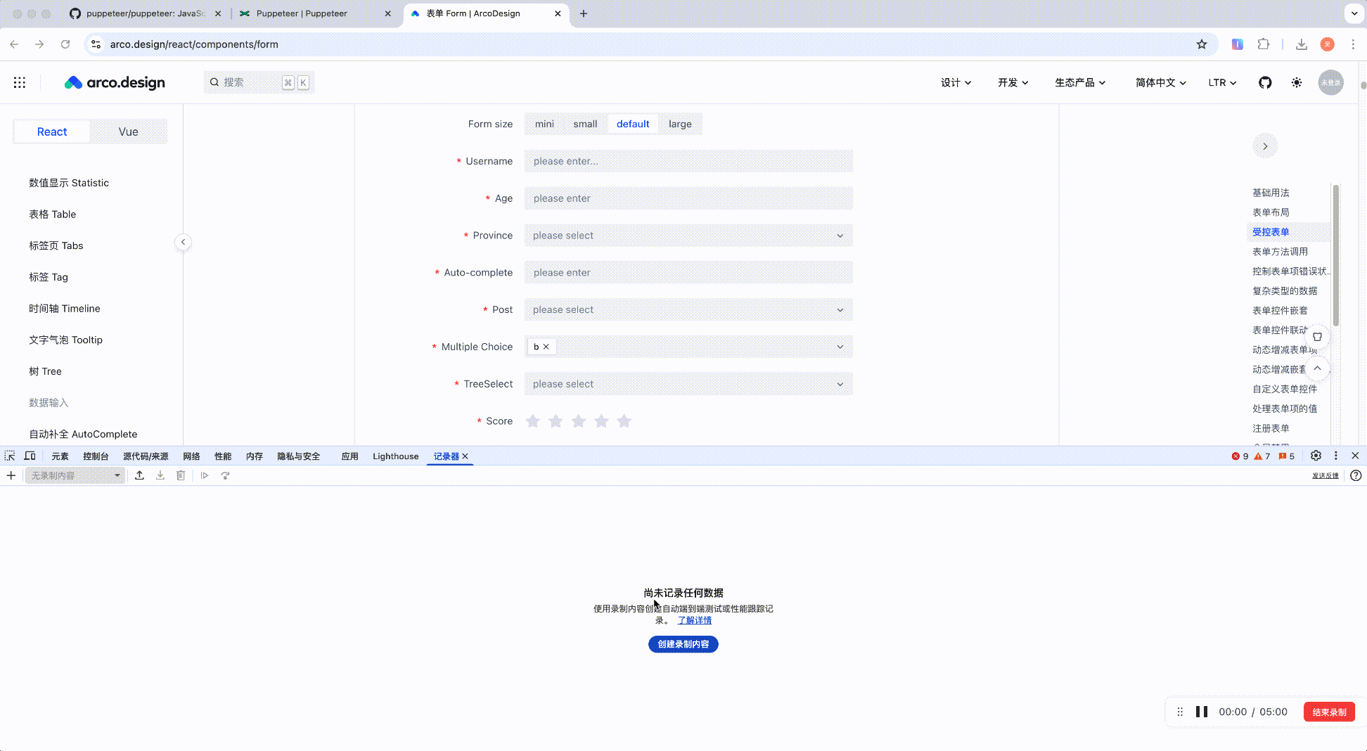Open the Multiple Choice dropdown
Screen dimensions: 1367x751
pos(688,347)
